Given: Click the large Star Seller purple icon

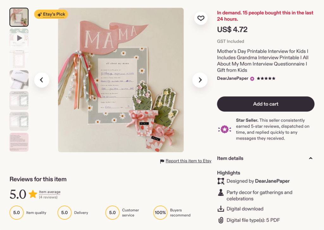Looking at the screenshot, I should pos(225,129).
